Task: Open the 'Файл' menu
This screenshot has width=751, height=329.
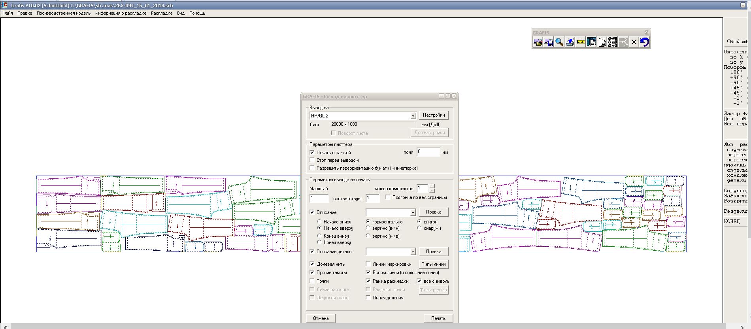Action: [x=8, y=13]
